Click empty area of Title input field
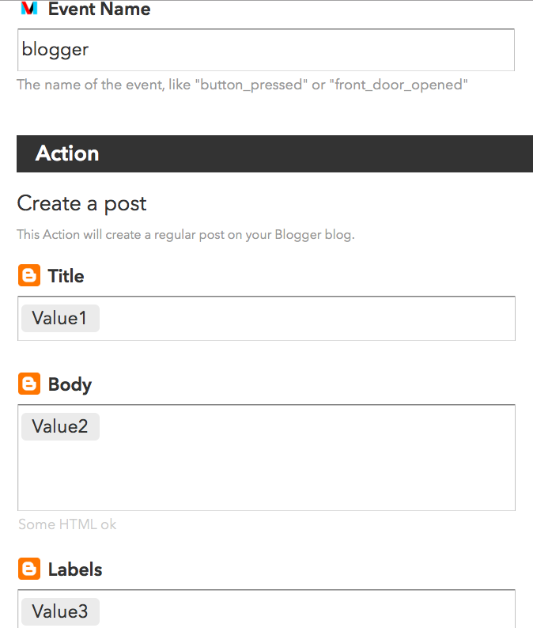The width and height of the screenshot is (533, 628). 307,319
